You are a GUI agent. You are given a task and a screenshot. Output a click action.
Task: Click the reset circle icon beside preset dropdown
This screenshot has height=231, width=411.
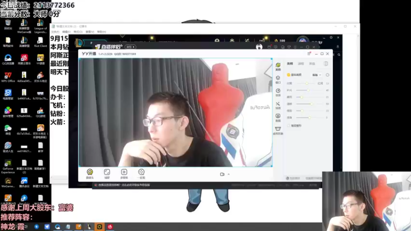pos(327,75)
